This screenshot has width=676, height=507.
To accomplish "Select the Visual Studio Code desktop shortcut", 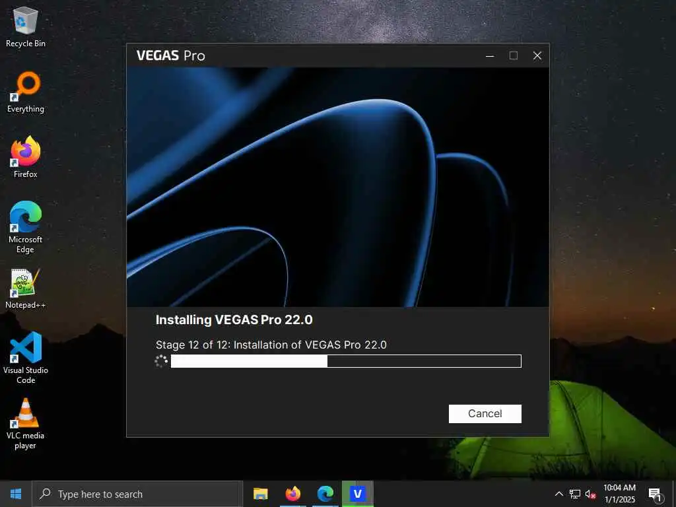I will coord(26,358).
